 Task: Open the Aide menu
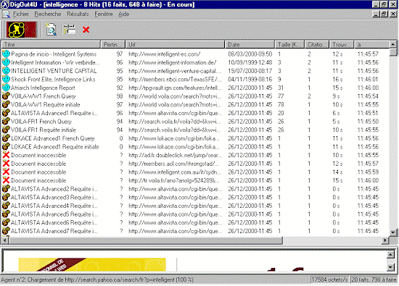(123, 14)
